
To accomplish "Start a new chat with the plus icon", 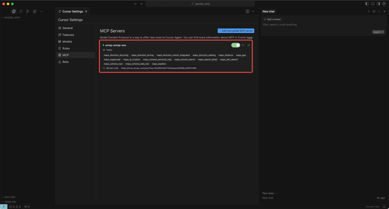I will (x=368, y=11).
